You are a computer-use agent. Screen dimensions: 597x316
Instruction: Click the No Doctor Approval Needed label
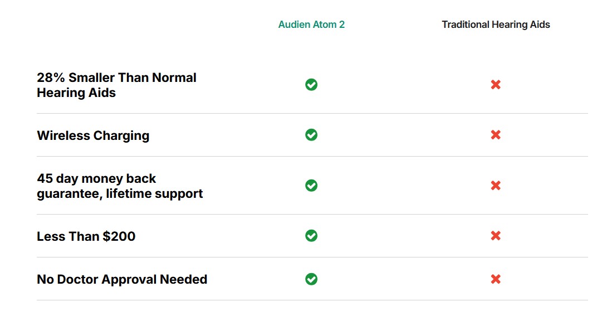click(x=122, y=279)
